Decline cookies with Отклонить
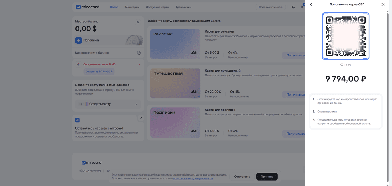392x186 pixels. click(x=242, y=177)
